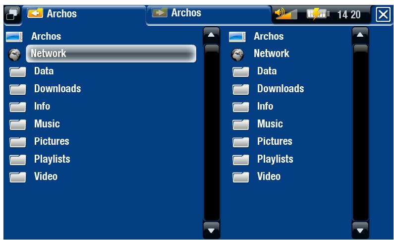Open Downloads label in left pane
The height and width of the screenshot is (240, 394).
pyautogui.click(x=57, y=89)
